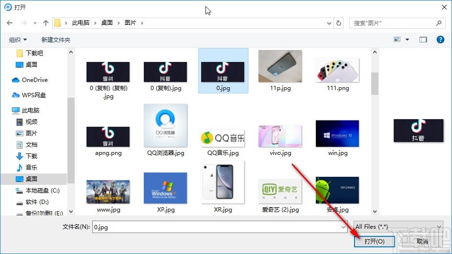Screen dimensions: 452x254
Task: Select the XP.jpg file
Action: coord(165,193)
